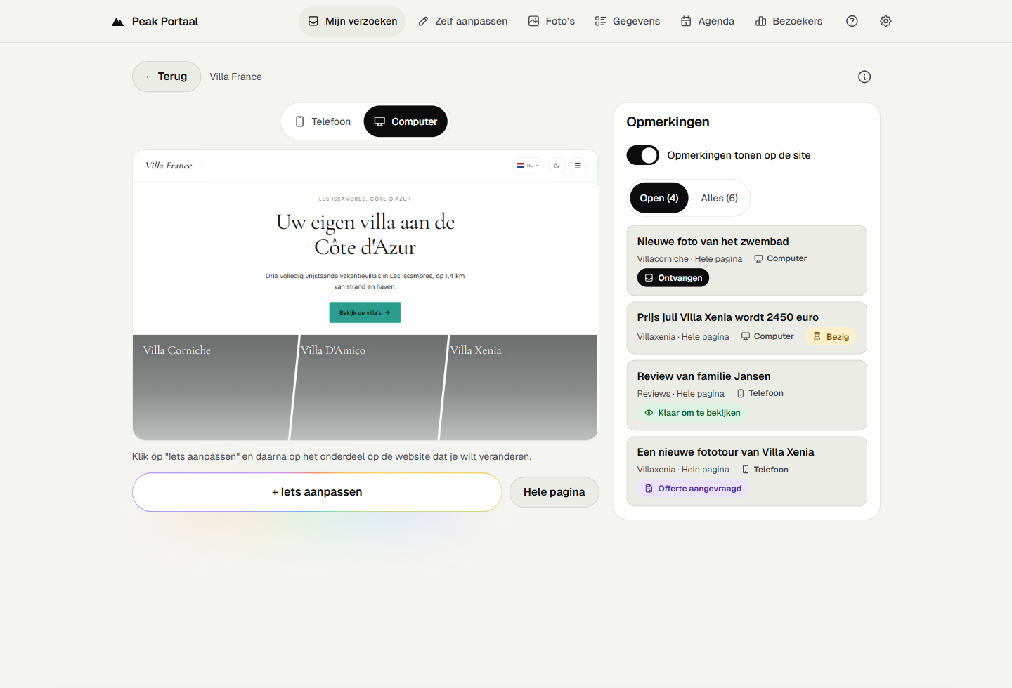Click the Klaar om te bekijken badge

(x=692, y=413)
